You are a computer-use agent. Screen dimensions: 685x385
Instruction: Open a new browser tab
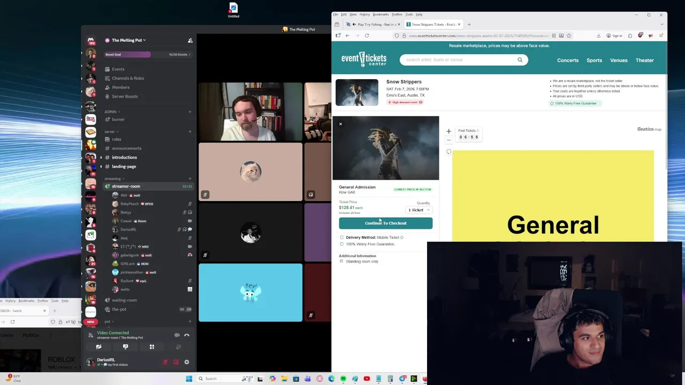pyautogui.click(x=469, y=24)
